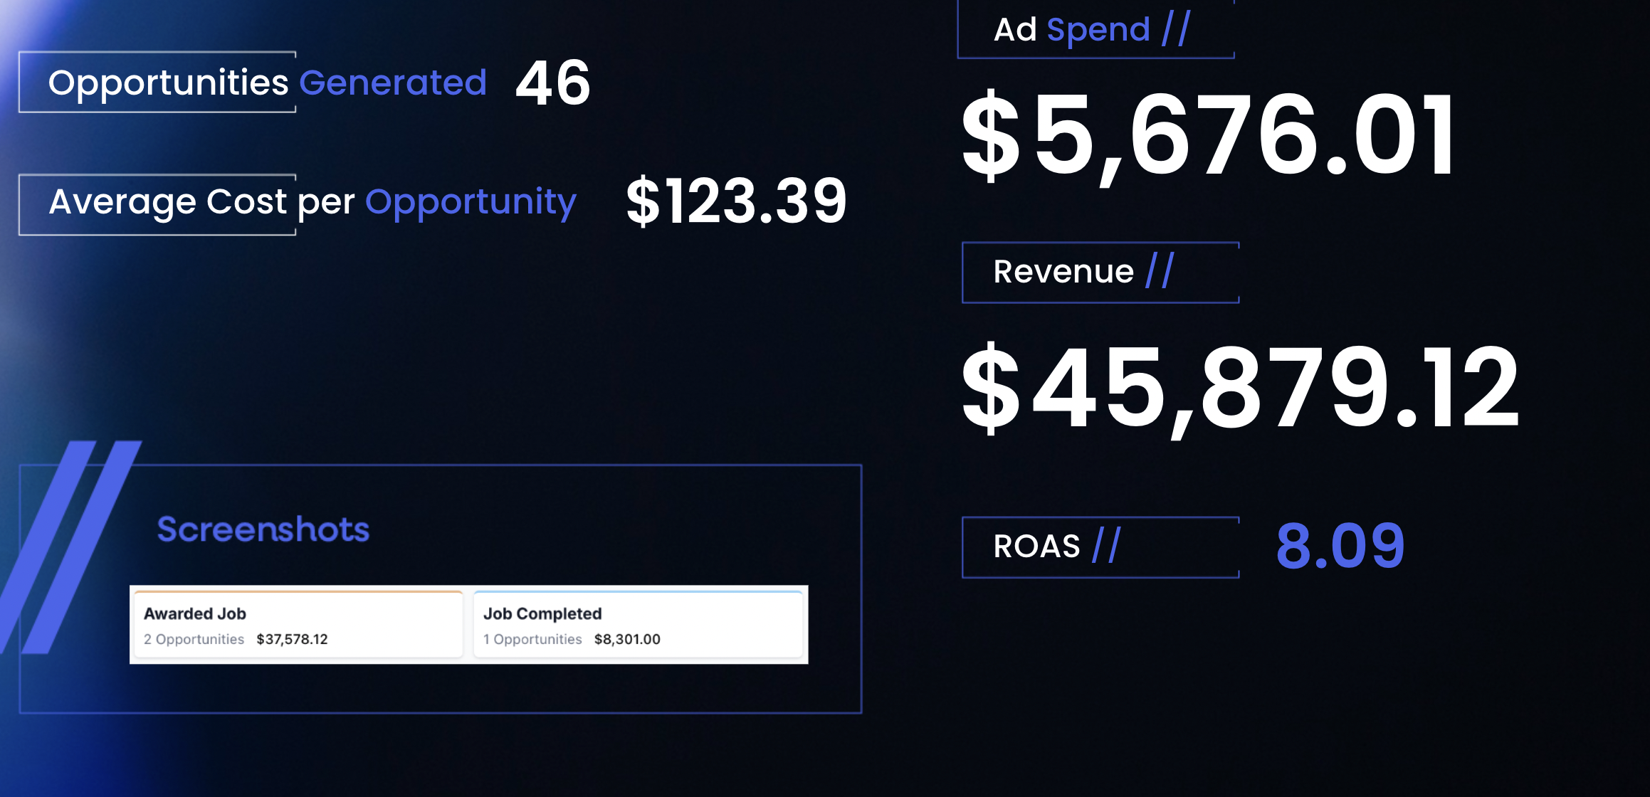
Task: Click the Average Cost per Opportunity label
Action: coord(312,203)
